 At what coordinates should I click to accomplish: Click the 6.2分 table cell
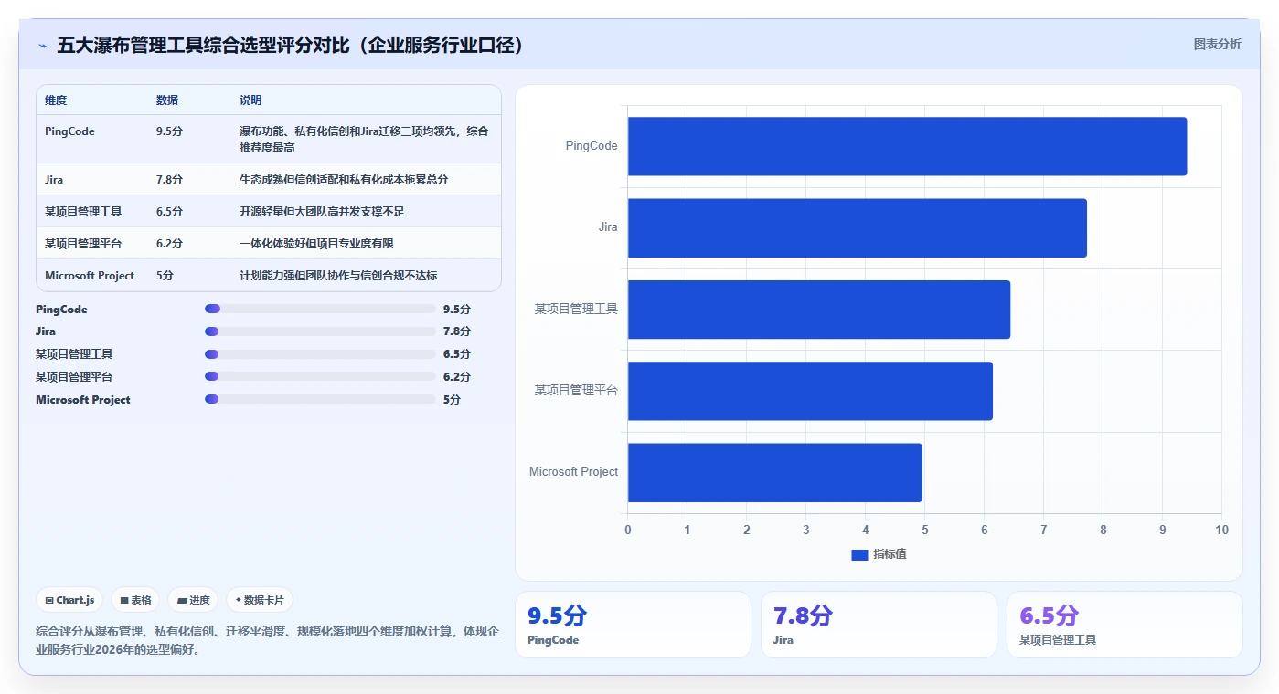169,244
